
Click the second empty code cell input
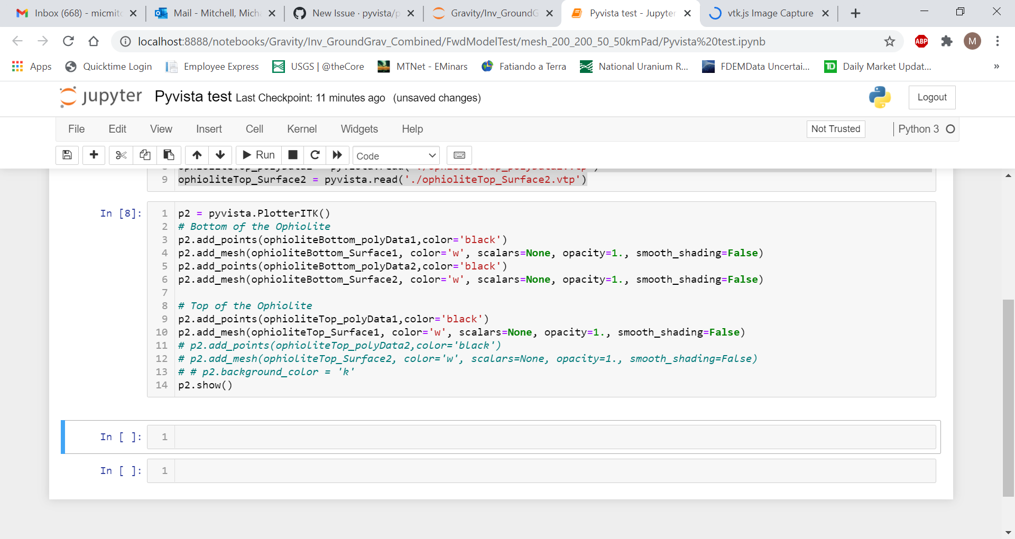coord(555,471)
